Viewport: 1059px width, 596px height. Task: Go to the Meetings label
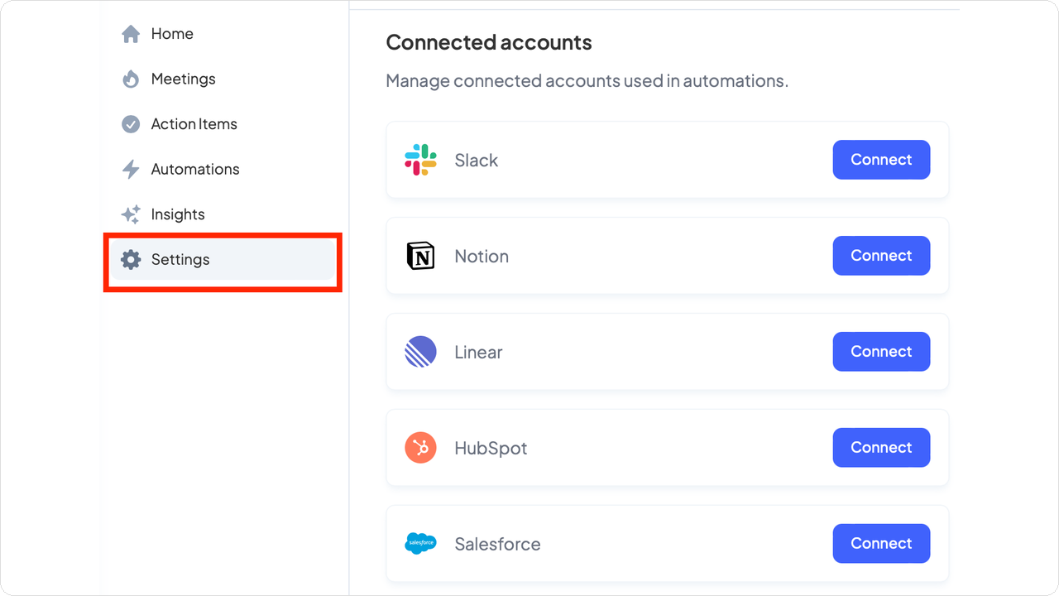[x=183, y=79]
